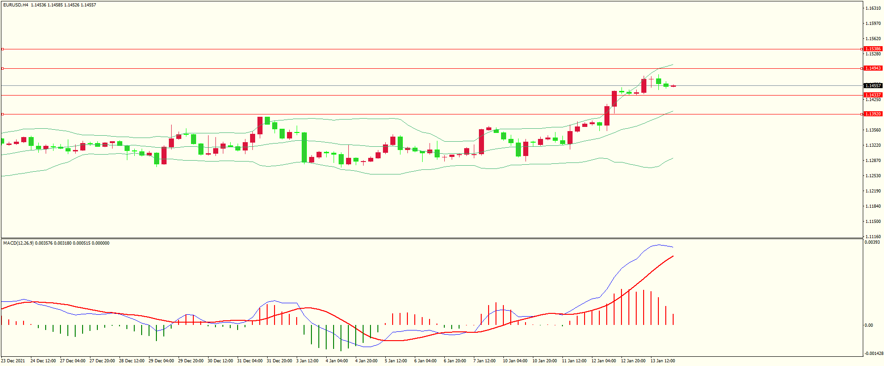Click the 13 Jan 12:00 time label
Image resolution: width=884 pixels, height=366 pixels.
tap(663, 361)
